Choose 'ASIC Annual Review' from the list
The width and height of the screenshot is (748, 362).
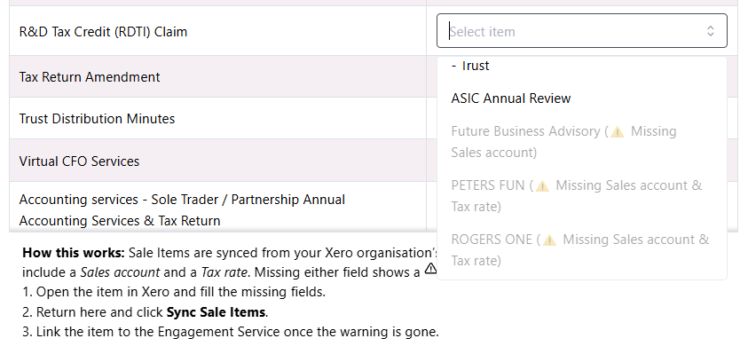(510, 98)
